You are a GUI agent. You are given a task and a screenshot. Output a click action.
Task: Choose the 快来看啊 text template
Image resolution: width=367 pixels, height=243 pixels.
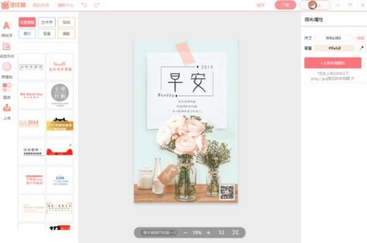31,151
